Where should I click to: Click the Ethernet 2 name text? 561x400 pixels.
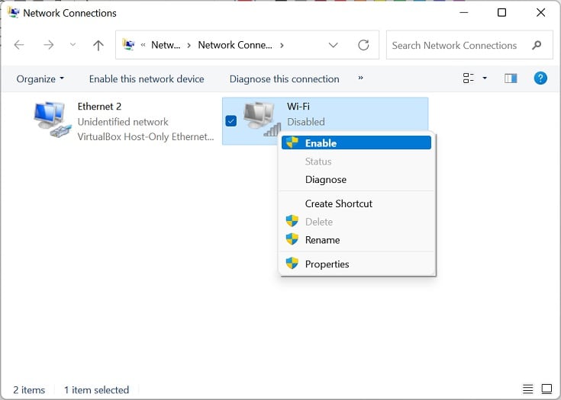tap(99, 107)
